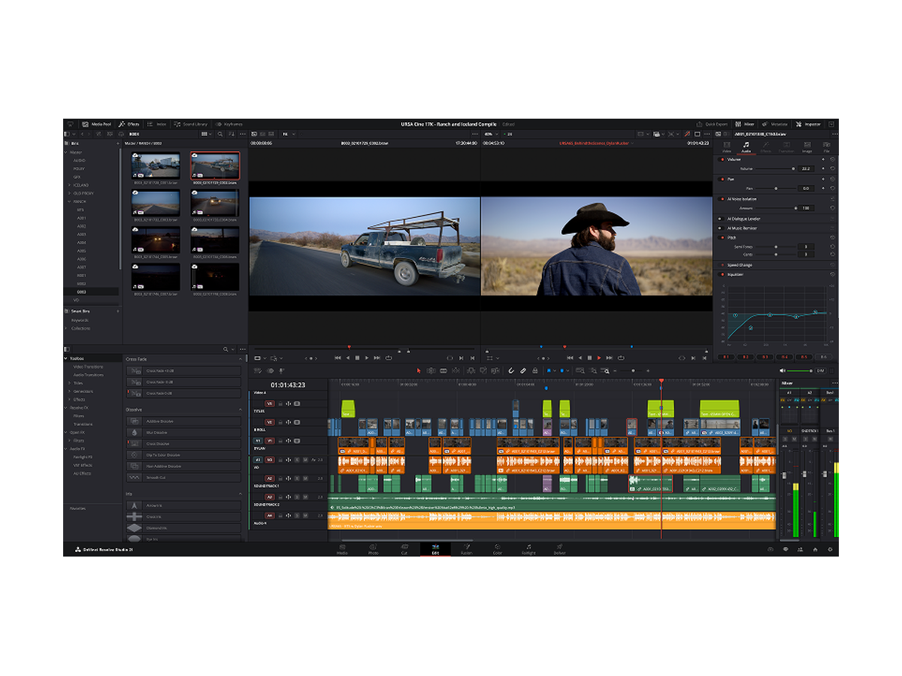Toggle the linked selection chain icon
Viewport: 902px width, 676px height.
coord(523,370)
